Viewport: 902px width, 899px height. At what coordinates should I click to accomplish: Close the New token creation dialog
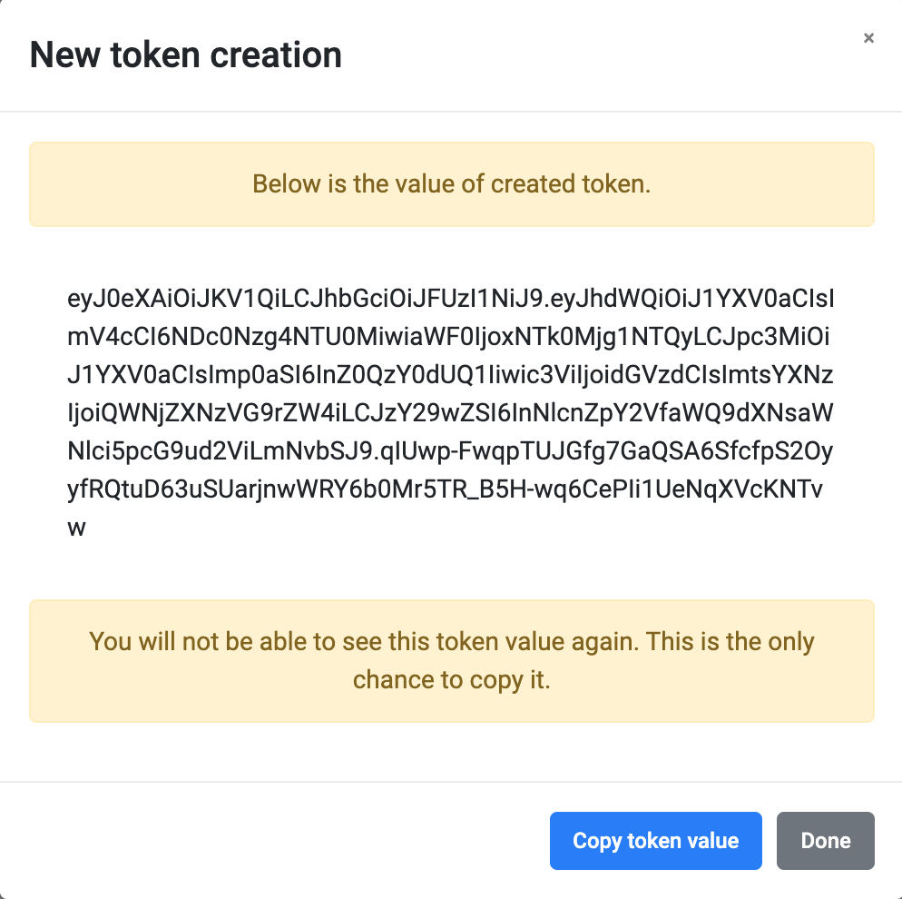coord(868,38)
